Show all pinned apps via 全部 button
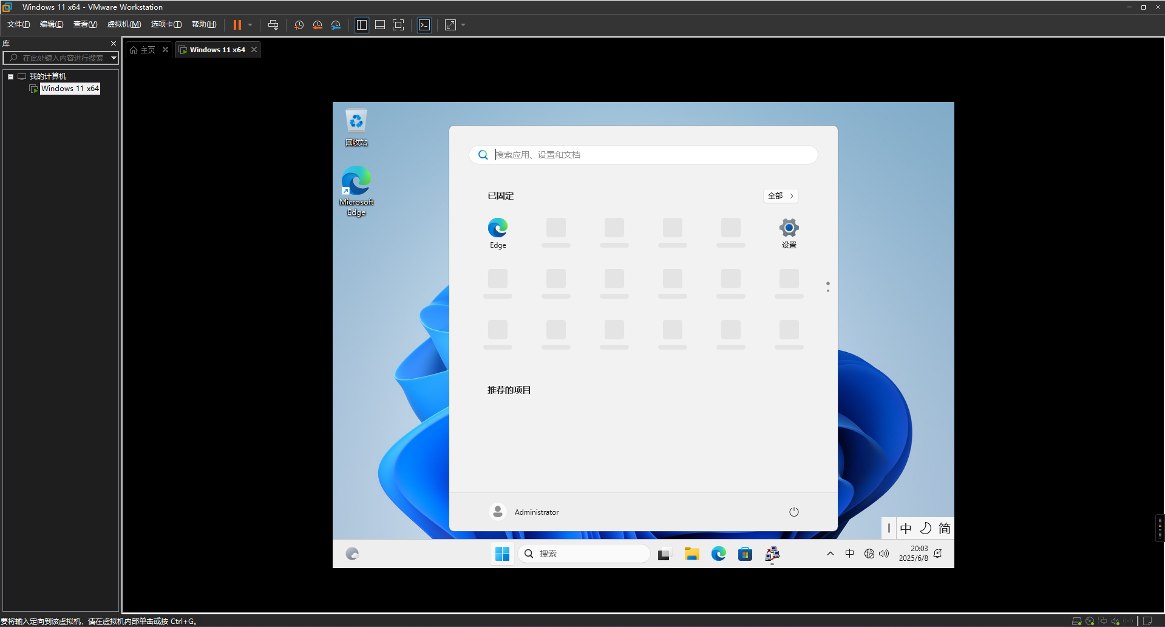The height and width of the screenshot is (627, 1165). pyautogui.click(x=780, y=195)
